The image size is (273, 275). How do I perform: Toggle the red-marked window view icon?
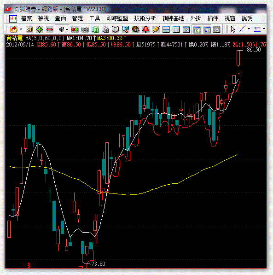(x=197, y=29)
